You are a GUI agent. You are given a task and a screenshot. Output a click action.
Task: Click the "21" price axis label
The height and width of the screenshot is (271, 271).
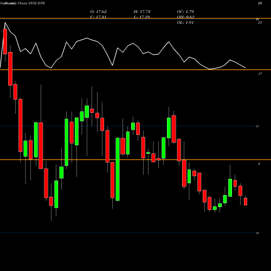pos(257,126)
